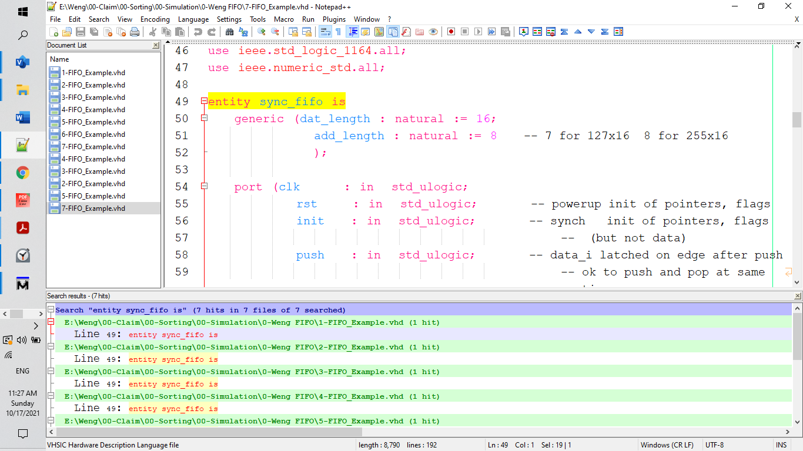The width and height of the screenshot is (803, 451).
Task: Open the Function List panel icon
Action: pyautogui.click(x=406, y=32)
